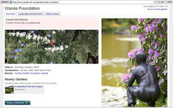Open the Links toolbar label
Screen dimensions: 173x108
169,2
